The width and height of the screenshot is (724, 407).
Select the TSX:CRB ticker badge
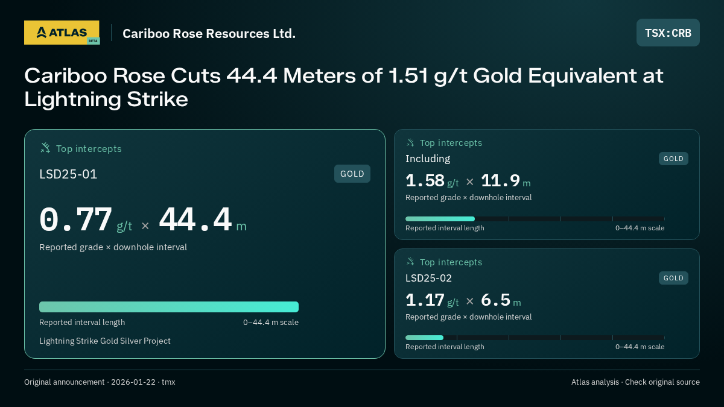(668, 33)
